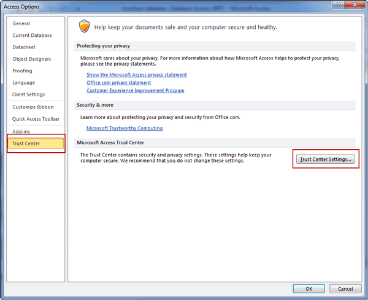The width and height of the screenshot is (368, 300).
Task: Click Security & more section heading
Action: click(95, 105)
